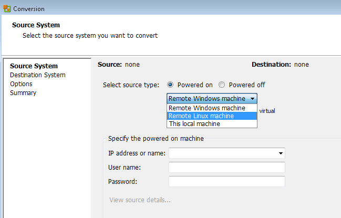Go to Options step in sidebar
This screenshot has width=341, height=218.
(21, 84)
